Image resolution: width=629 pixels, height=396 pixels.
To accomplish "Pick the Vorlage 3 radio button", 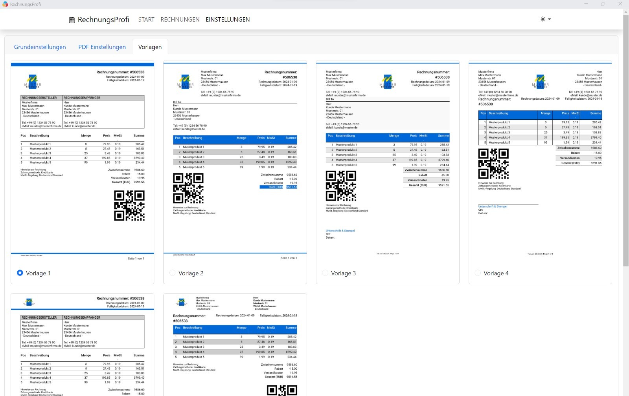I will (x=325, y=273).
